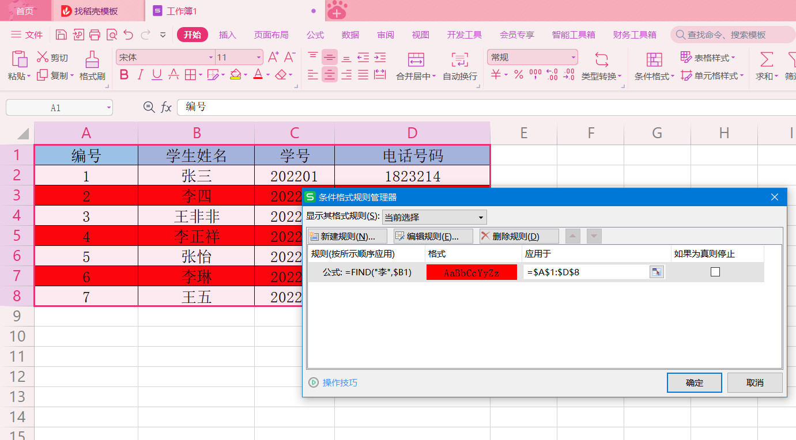The height and width of the screenshot is (440, 796).
Task: Decrease font size with A- icon
Action: pyautogui.click(x=290, y=56)
